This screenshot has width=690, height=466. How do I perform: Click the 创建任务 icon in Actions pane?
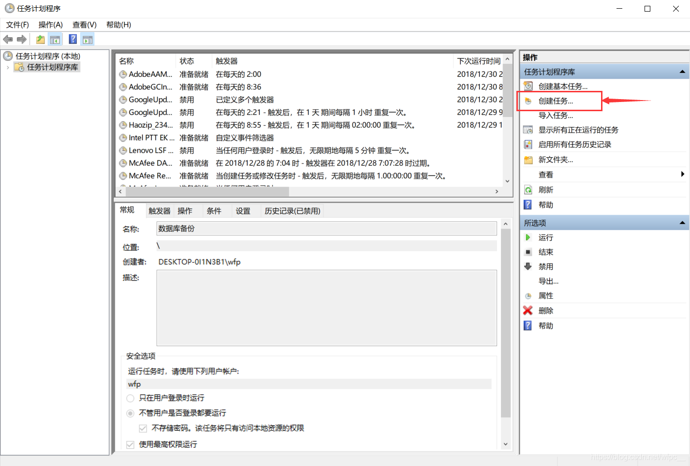[529, 101]
